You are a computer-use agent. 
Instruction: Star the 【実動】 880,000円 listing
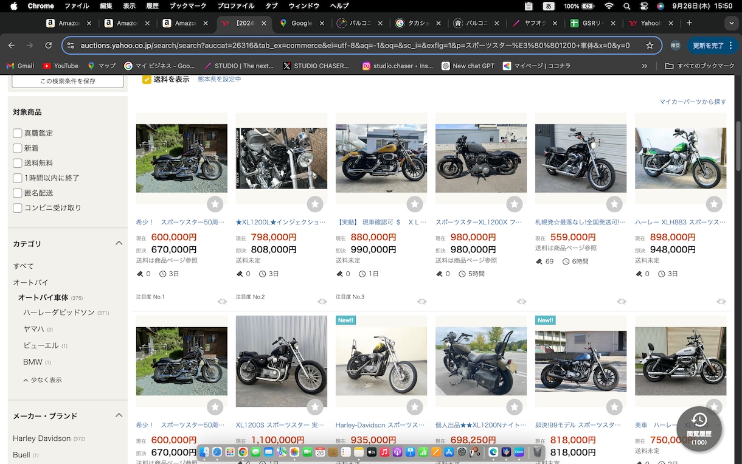[x=415, y=204]
